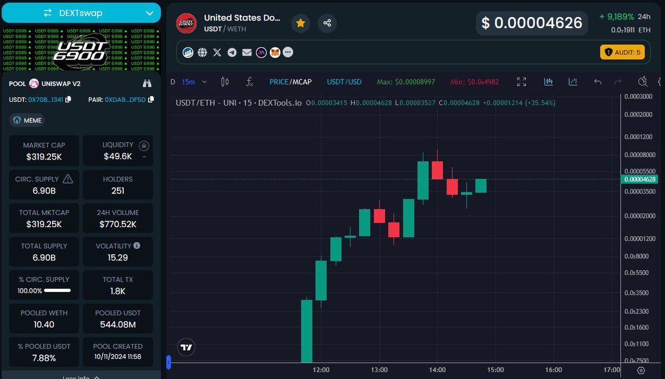Click the 24H VOLUME $770.52K card
This screenshot has width=665, height=379.
coord(117,218)
